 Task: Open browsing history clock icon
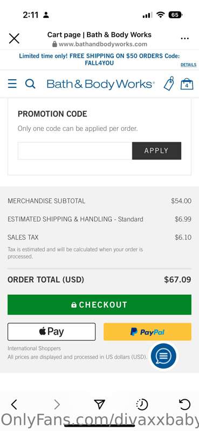point(142,405)
